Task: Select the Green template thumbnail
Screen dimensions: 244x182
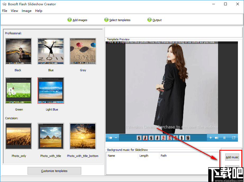Action: pyautogui.click(x=18, y=90)
